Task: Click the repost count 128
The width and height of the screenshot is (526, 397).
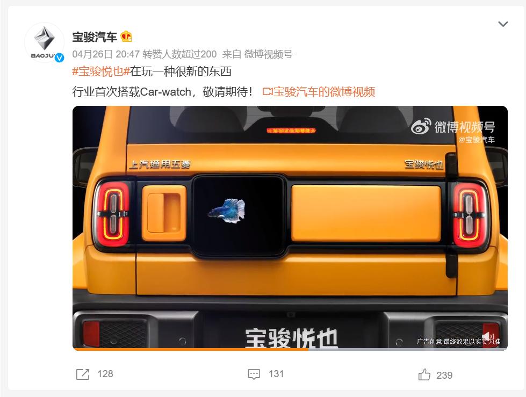Action: click(105, 374)
